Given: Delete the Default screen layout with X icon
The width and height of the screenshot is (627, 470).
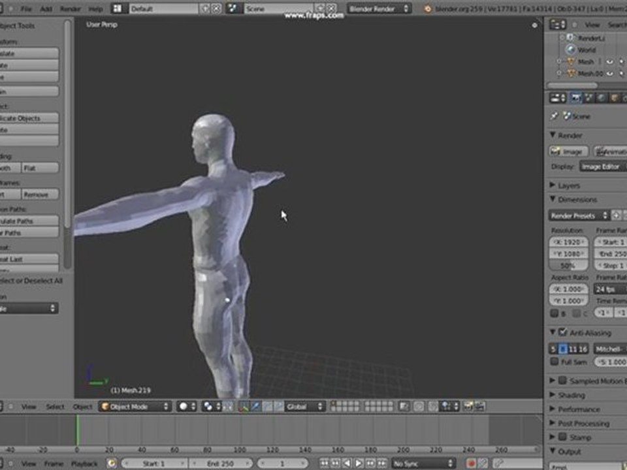Looking at the screenshot, I should [x=216, y=8].
